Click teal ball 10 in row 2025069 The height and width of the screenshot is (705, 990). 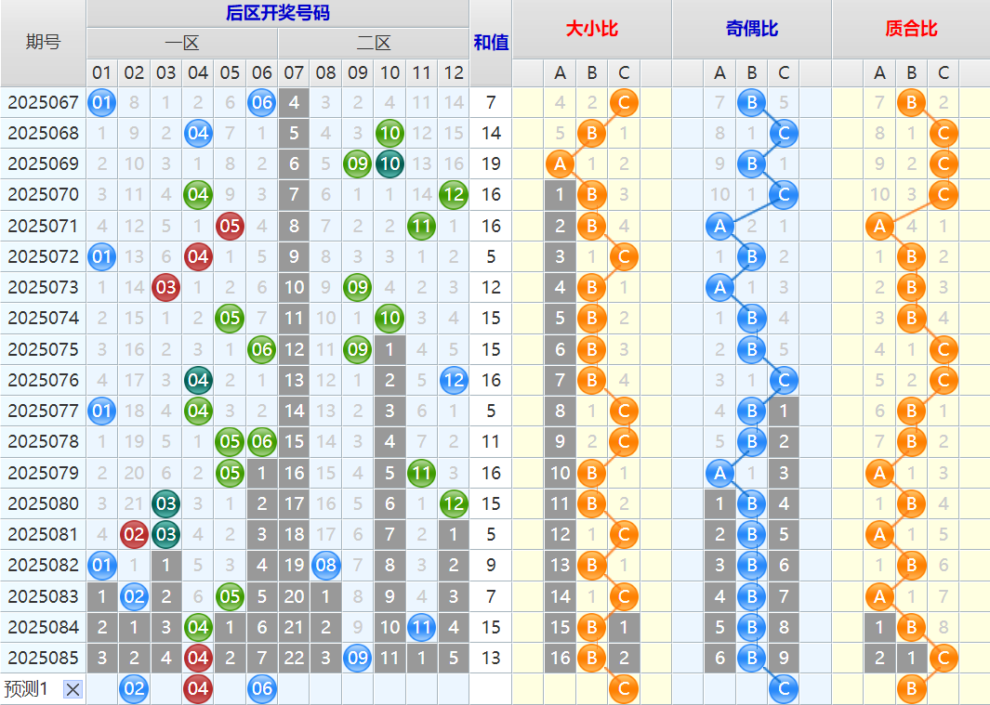click(x=389, y=164)
